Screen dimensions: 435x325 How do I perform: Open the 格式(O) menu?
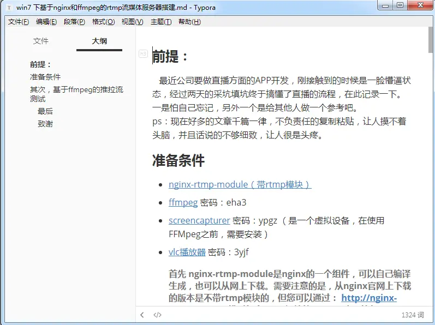103,22
